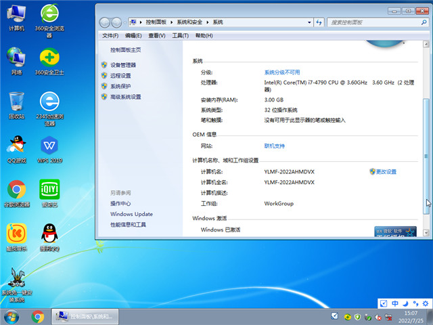Select the 回收站 recycle bin icon

coord(16,106)
